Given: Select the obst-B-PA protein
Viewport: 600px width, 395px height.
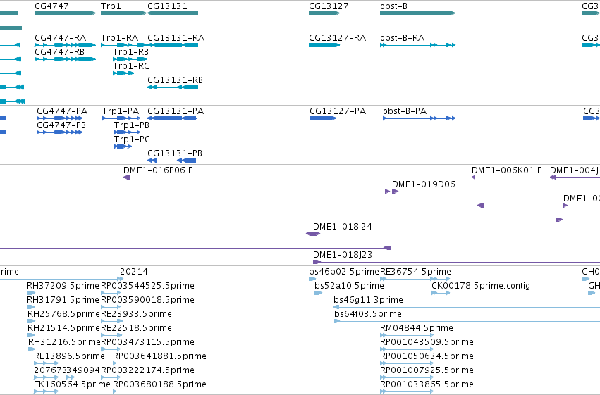Looking at the screenshot, I should pos(419,118).
